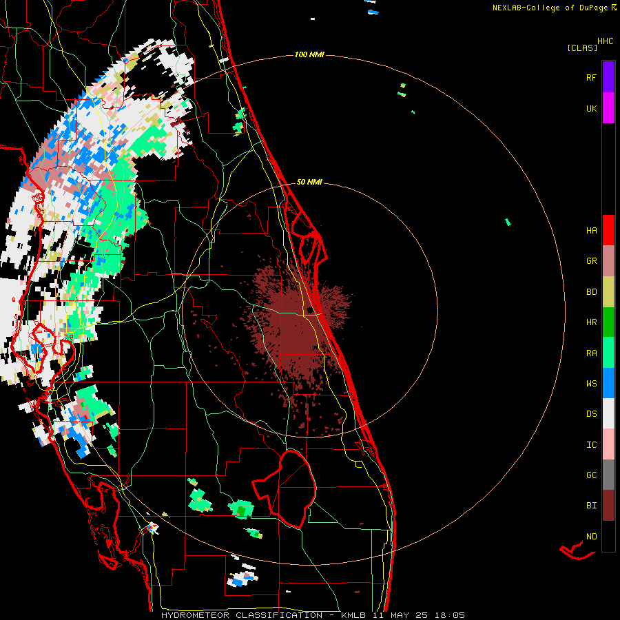The height and width of the screenshot is (620, 620).
Task: Click the HR dark green legend swatch
Action: 608,322
